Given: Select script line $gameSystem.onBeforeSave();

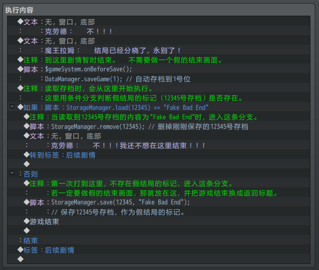Looking at the screenshot, I should coord(159,69).
